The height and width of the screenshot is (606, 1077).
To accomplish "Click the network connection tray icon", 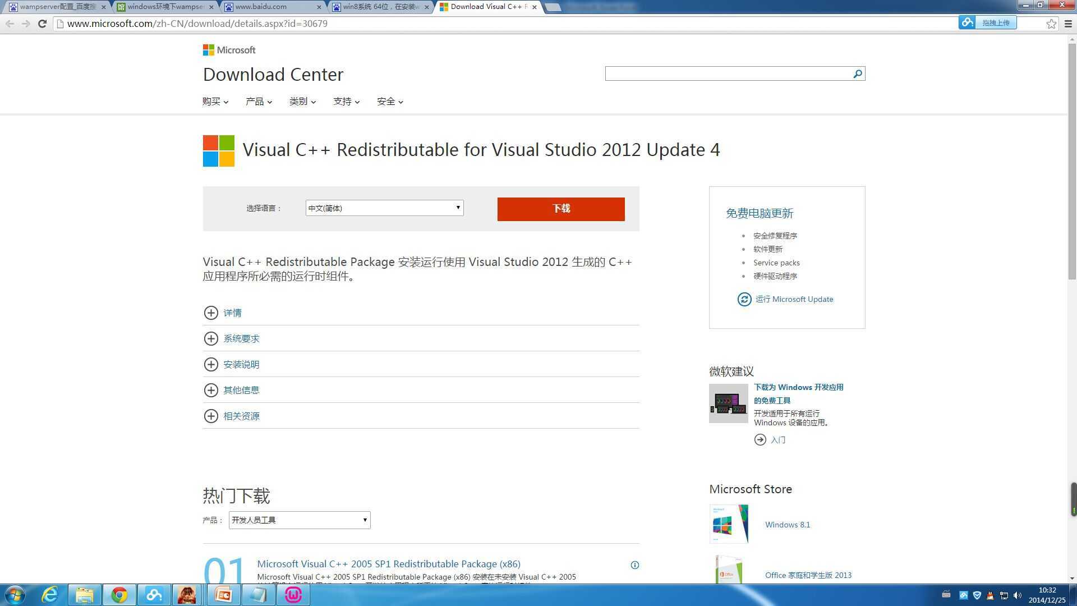I will point(1004,595).
